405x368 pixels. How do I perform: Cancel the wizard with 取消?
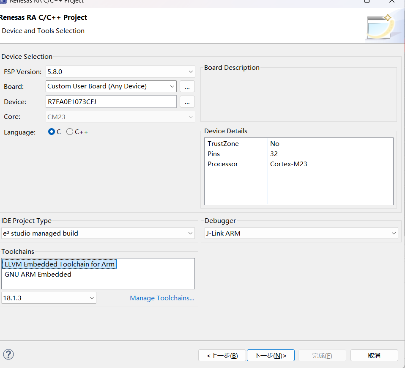tap(374, 356)
